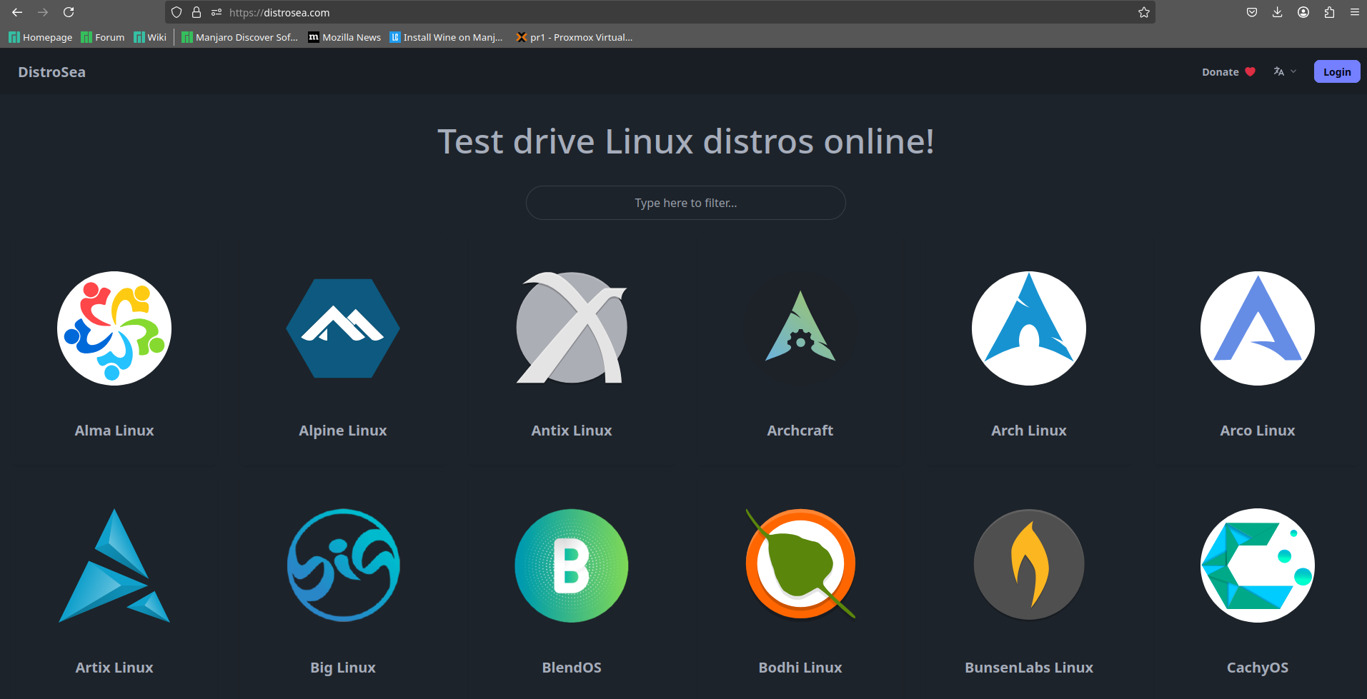Click the Donate link

(x=1228, y=71)
